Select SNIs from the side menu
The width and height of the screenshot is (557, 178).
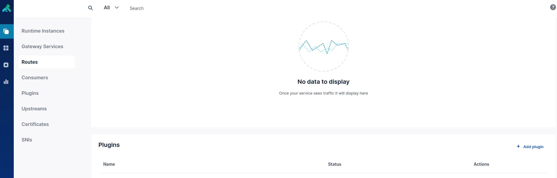(x=27, y=140)
